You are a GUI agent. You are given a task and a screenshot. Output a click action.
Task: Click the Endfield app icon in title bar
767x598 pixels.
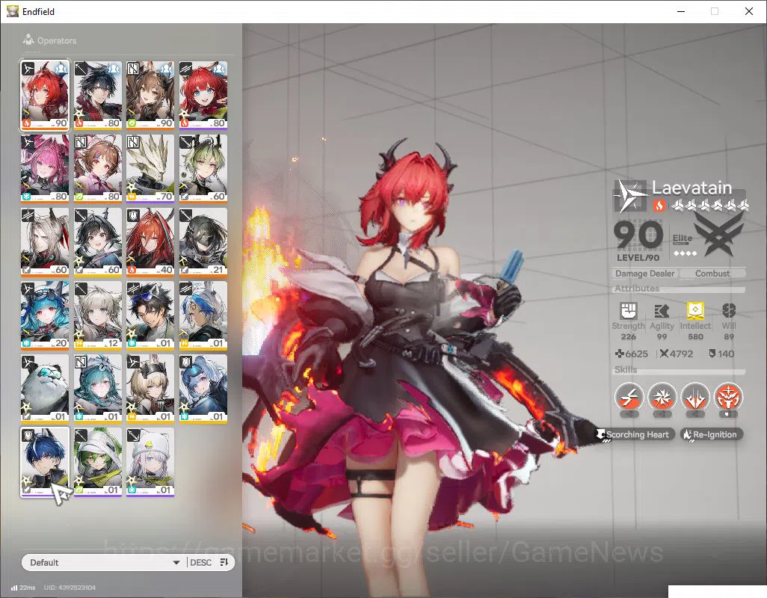(x=12, y=11)
